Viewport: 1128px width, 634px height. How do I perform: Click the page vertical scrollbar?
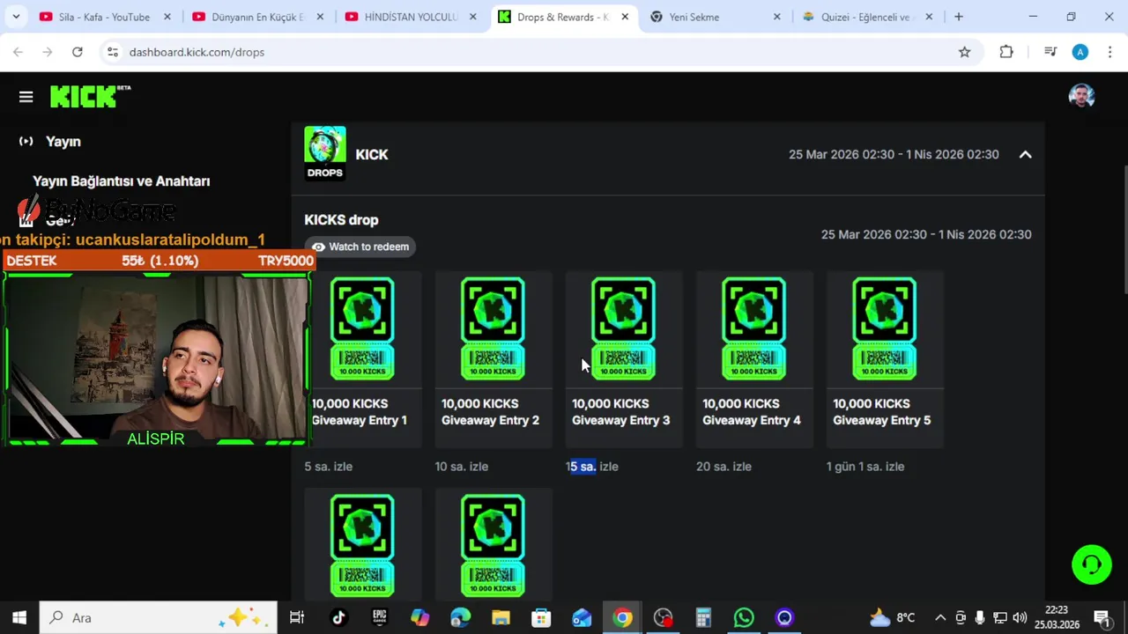pos(1124,229)
